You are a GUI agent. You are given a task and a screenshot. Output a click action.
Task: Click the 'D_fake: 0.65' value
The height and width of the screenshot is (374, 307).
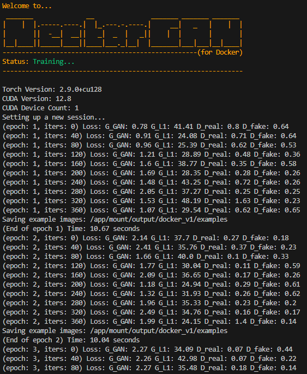point(277,210)
